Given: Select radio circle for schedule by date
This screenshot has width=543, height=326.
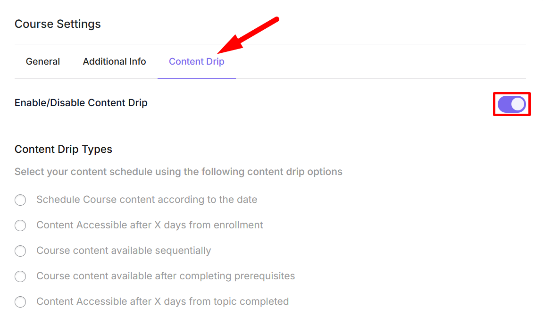Looking at the screenshot, I should click(20, 200).
